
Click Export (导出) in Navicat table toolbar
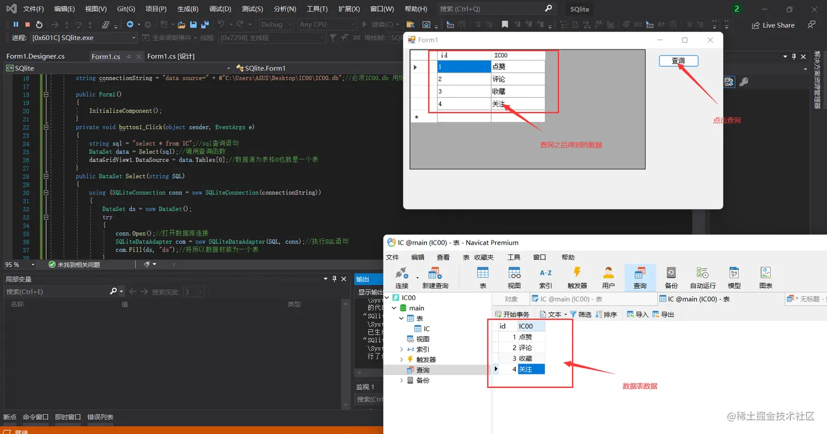tap(663, 314)
